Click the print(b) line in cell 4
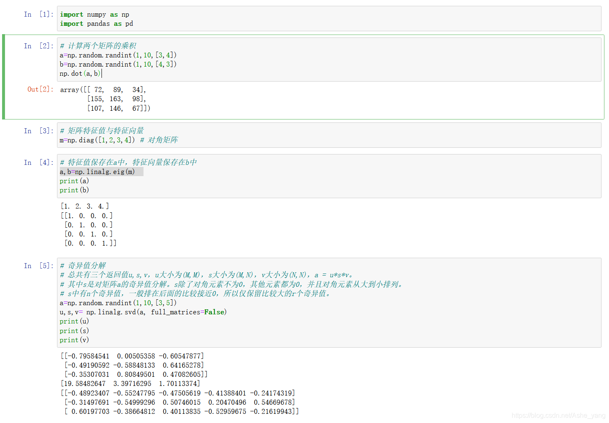609x423 pixels. [74, 190]
